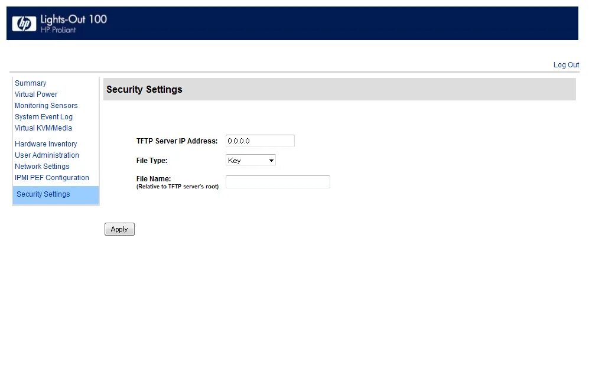Open User Administration
This screenshot has height=378, width=589.
[47, 155]
